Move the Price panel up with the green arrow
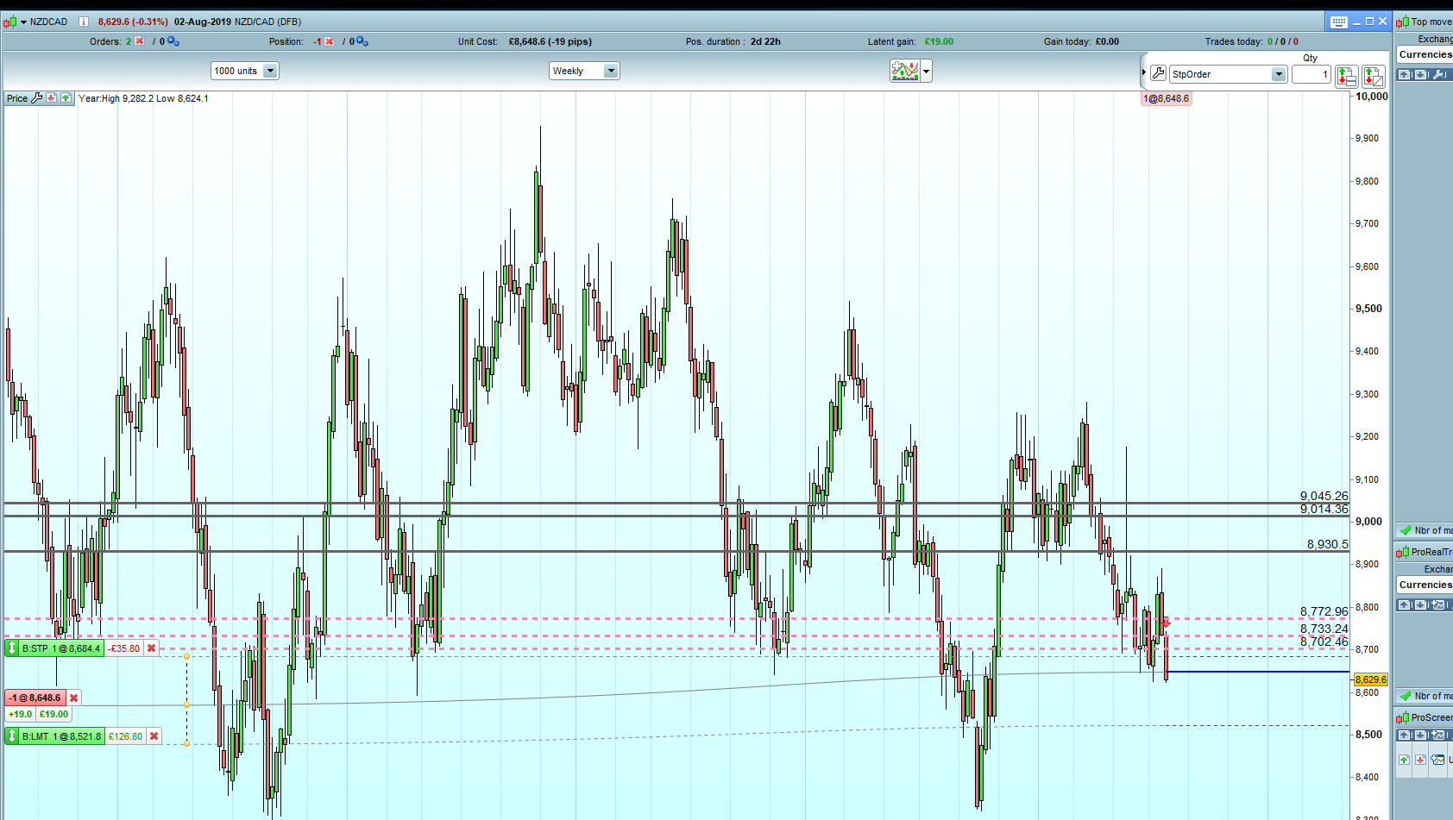 click(66, 98)
